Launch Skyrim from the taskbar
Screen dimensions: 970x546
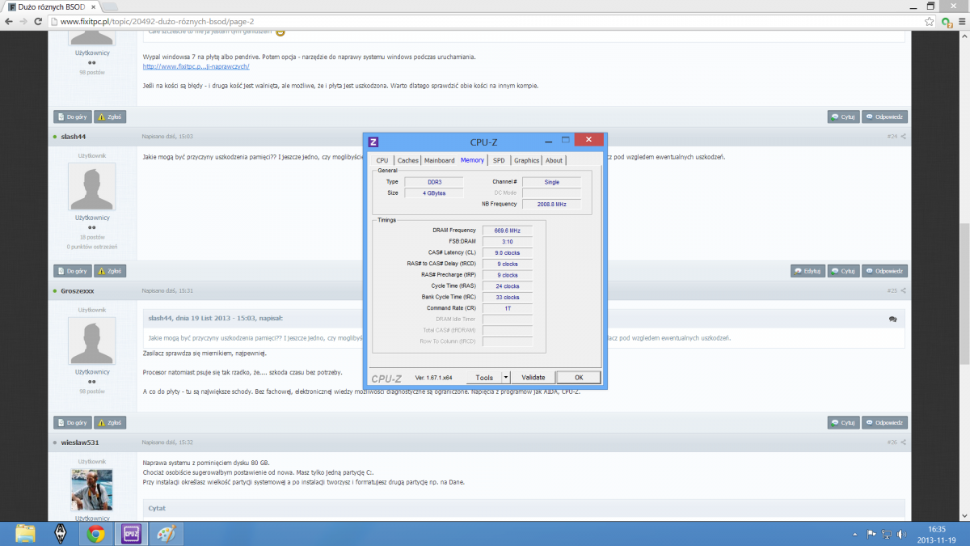click(x=61, y=534)
